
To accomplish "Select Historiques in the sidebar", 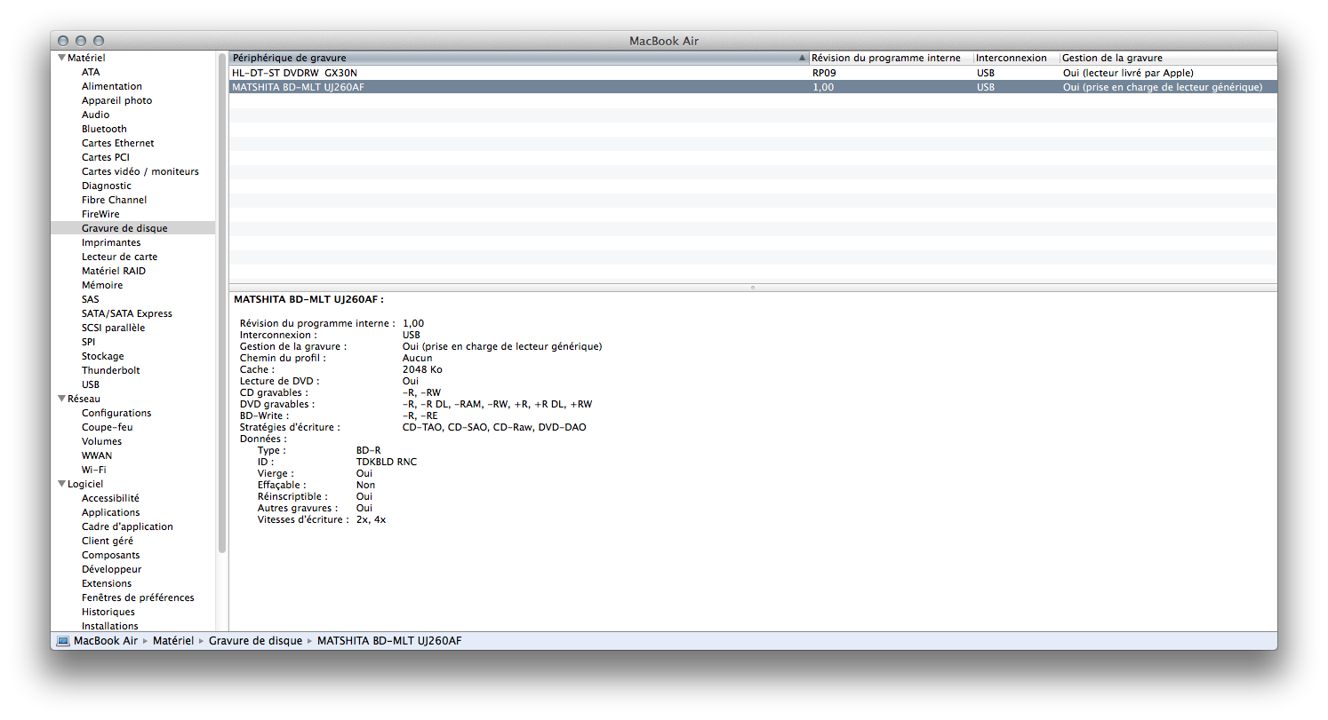I will point(108,612).
